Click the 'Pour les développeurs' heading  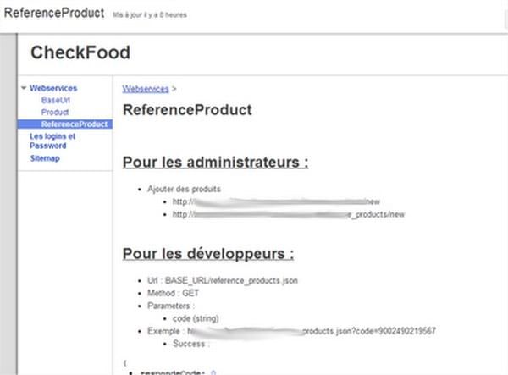click(x=208, y=253)
